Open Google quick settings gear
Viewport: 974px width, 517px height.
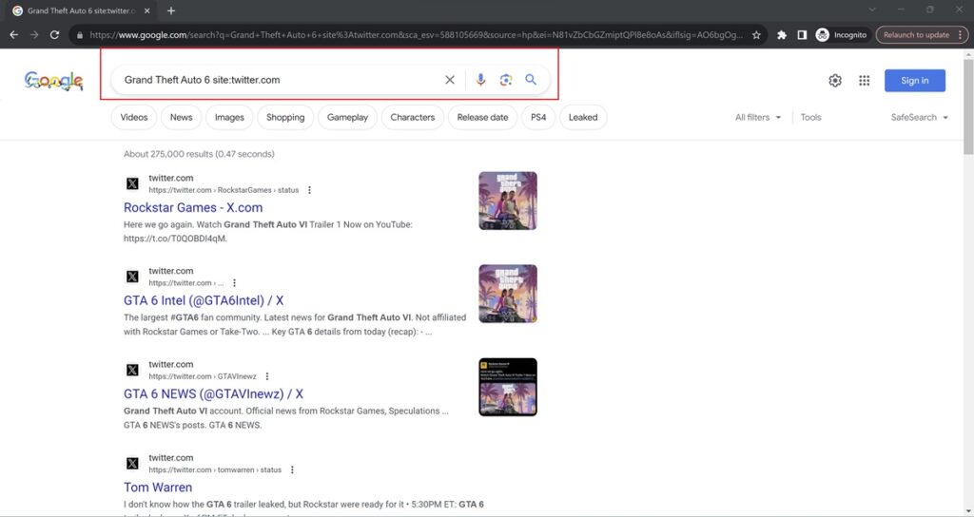(835, 81)
